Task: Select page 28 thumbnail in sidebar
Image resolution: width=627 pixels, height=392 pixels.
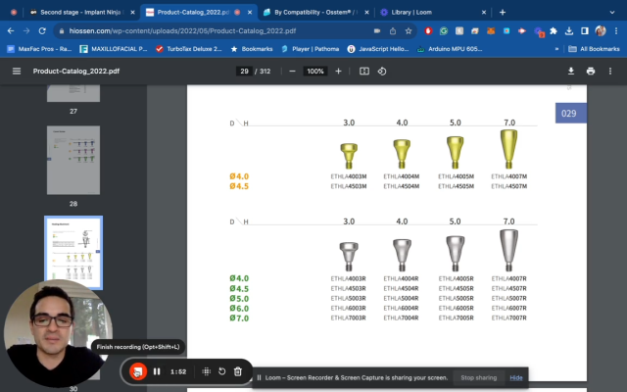Action: tap(73, 159)
